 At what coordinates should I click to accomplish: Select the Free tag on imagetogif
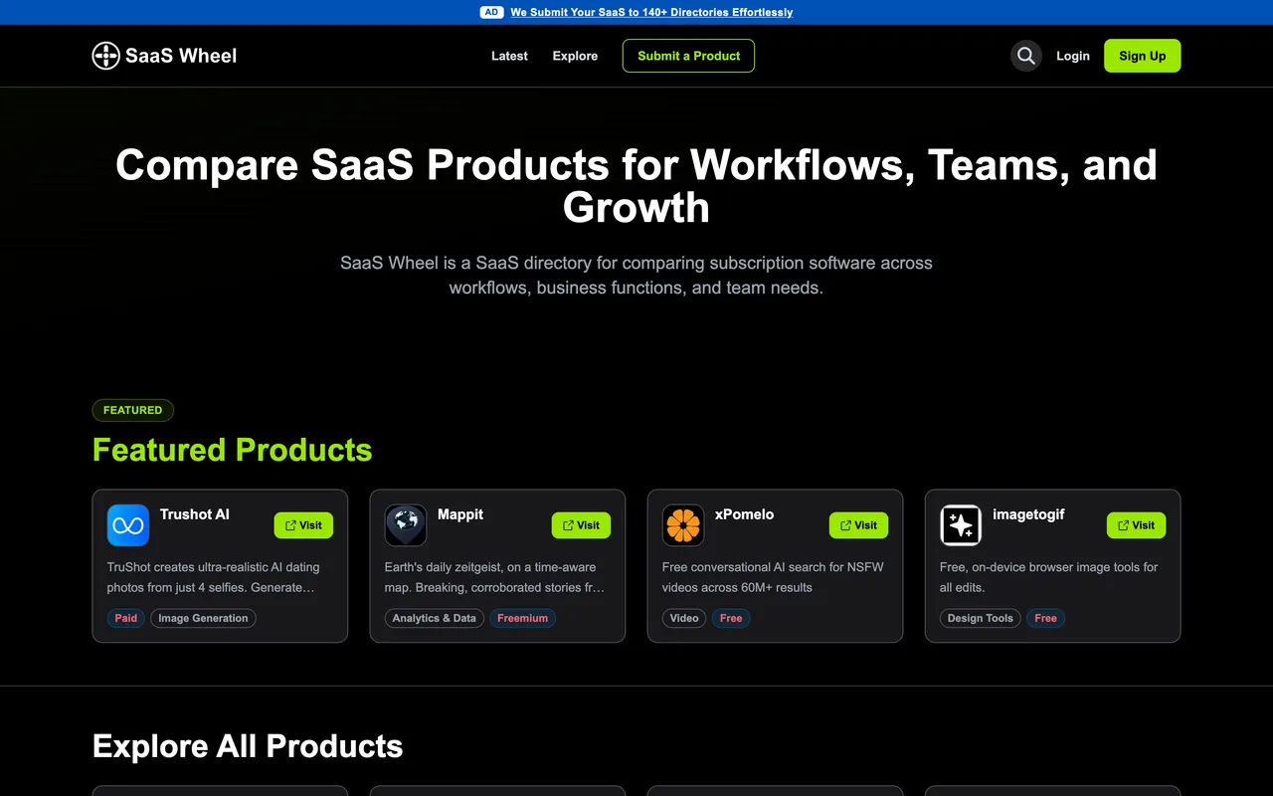pos(1045,618)
